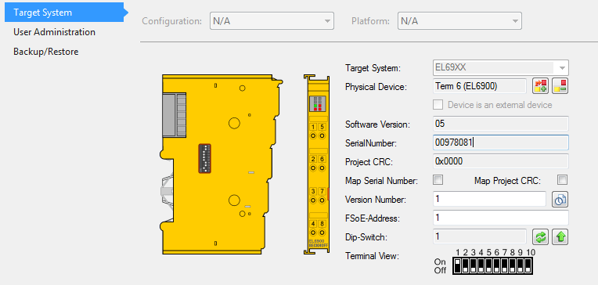Open the Platform dropdown

pyautogui.click(x=459, y=21)
